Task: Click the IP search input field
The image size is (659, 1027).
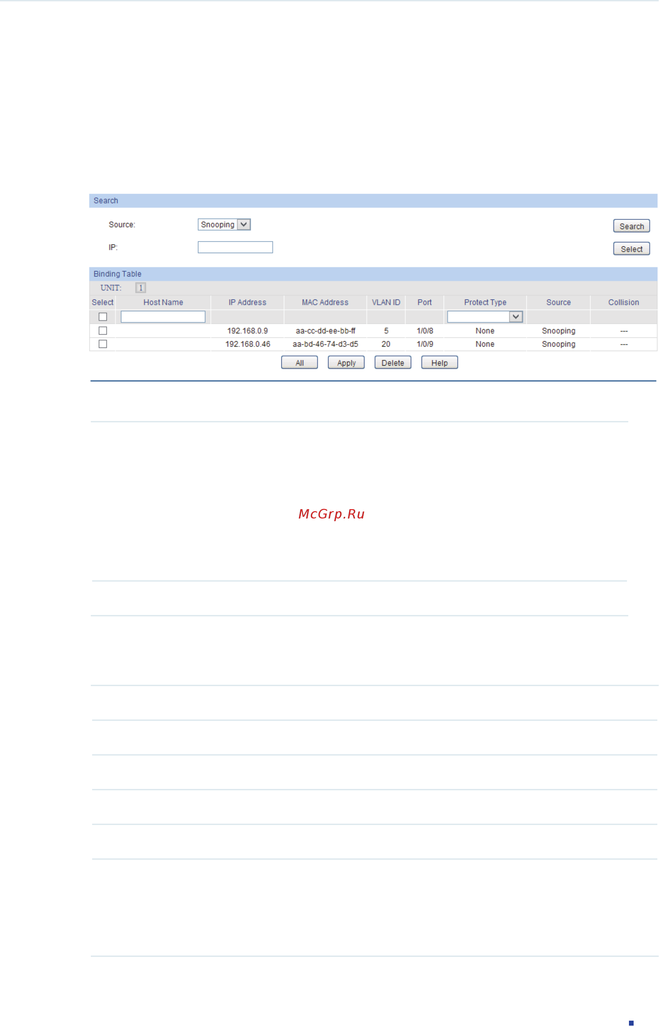Action: 235,247
